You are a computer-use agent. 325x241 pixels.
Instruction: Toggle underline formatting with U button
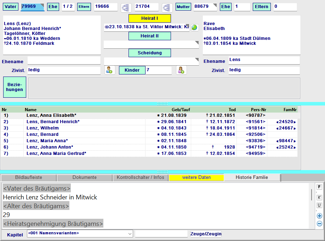pos(319,205)
